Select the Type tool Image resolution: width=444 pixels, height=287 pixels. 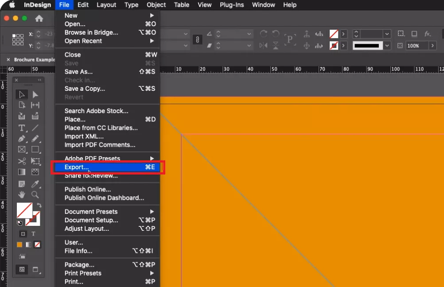pyautogui.click(x=22, y=128)
